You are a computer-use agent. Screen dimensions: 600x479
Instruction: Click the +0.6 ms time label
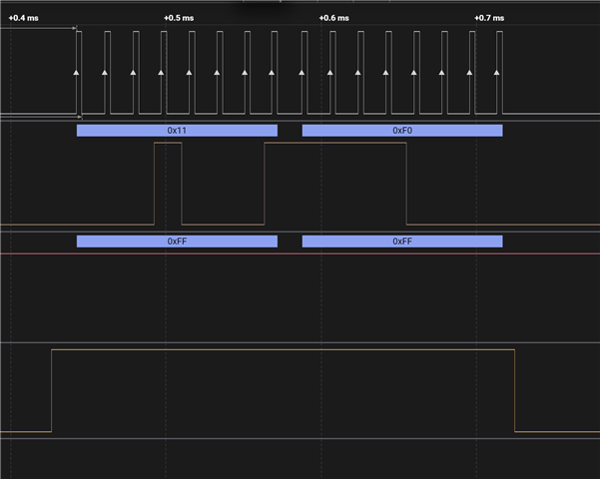334,18
